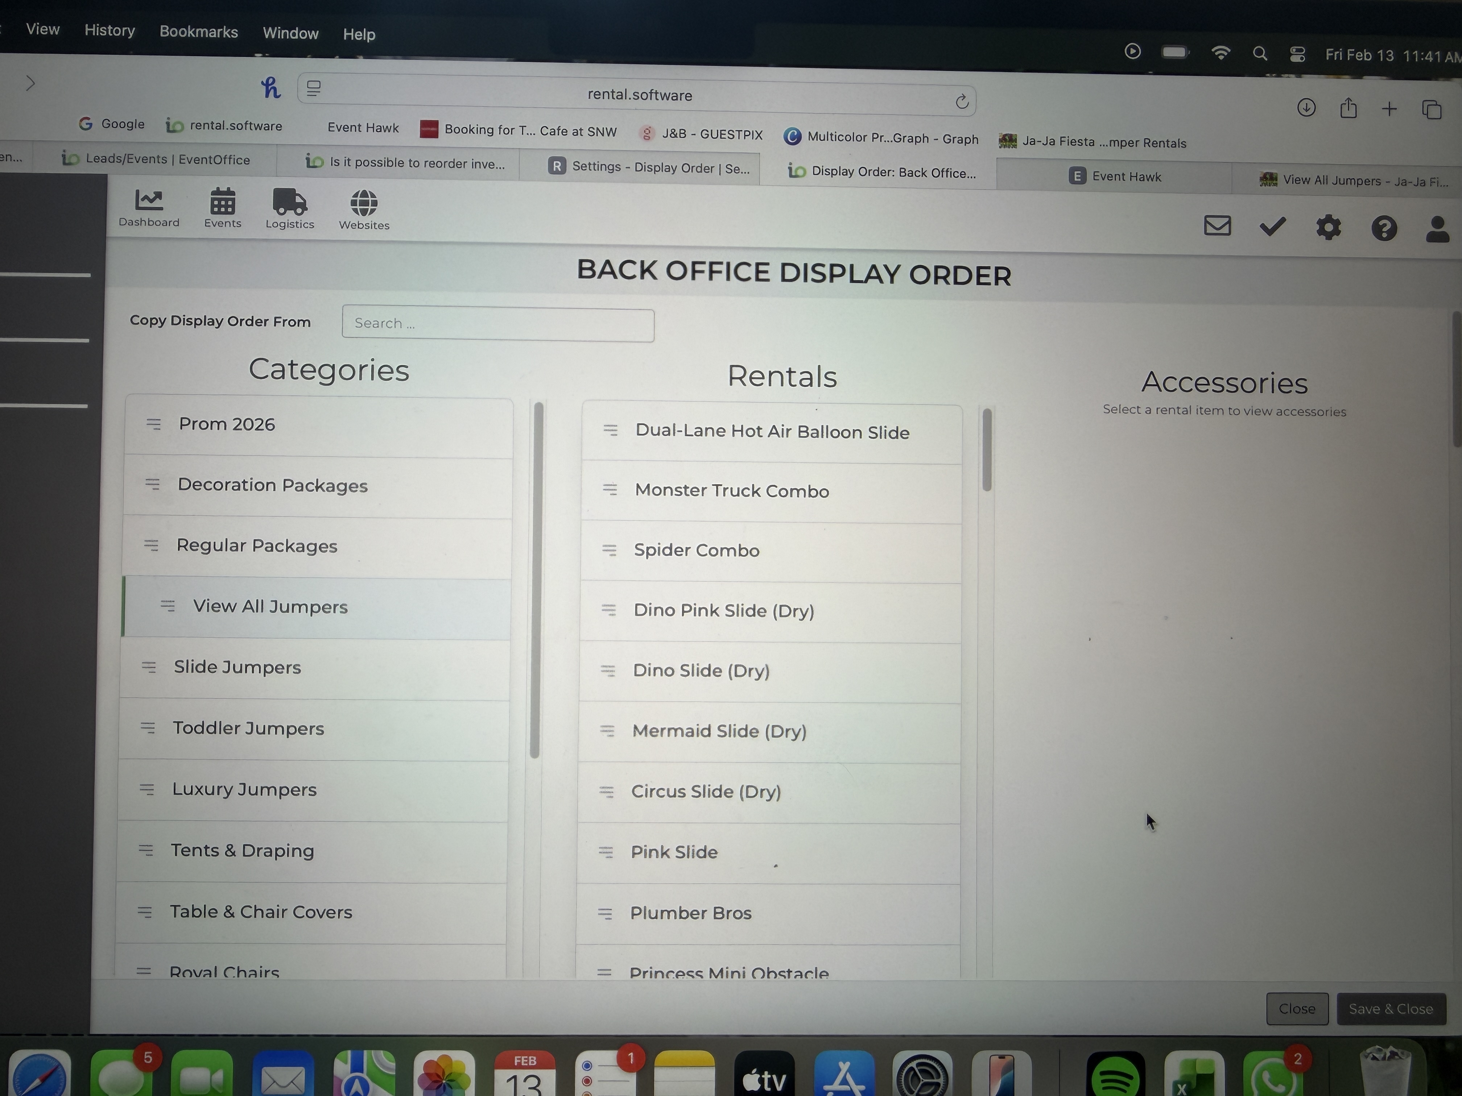The height and width of the screenshot is (1096, 1462).
Task: Open the Events calendar icon
Action: [223, 202]
